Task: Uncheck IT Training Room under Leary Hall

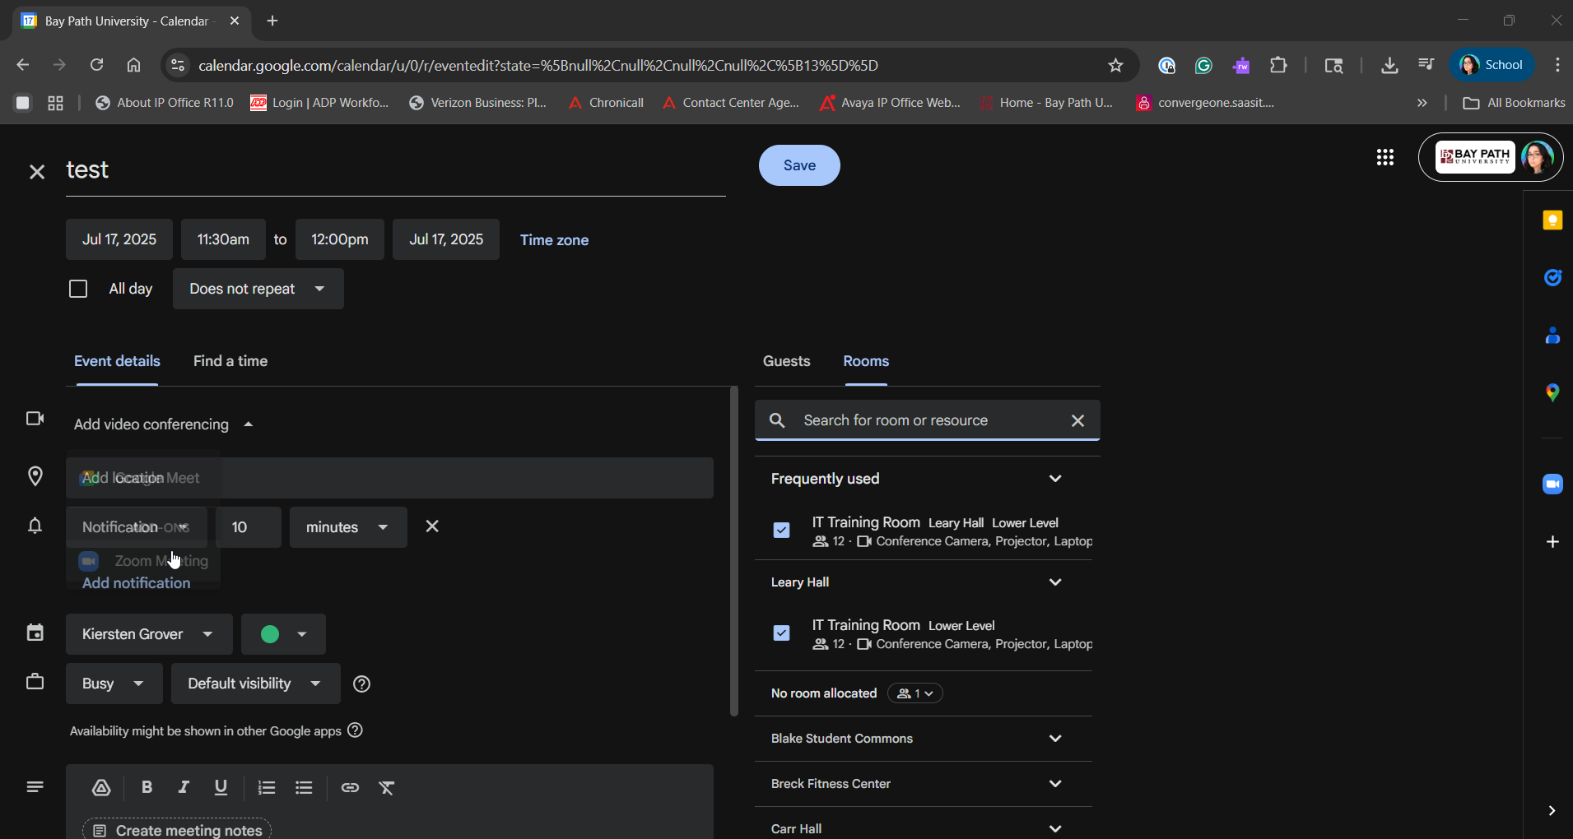Action: pyautogui.click(x=782, y=633)
